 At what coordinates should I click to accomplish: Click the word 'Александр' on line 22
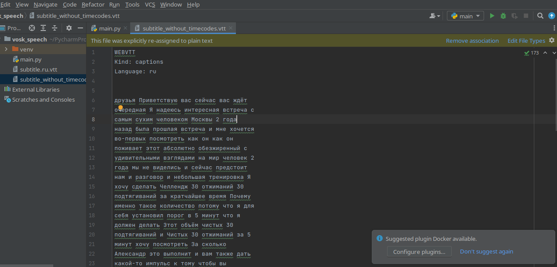tap(130, 254)
